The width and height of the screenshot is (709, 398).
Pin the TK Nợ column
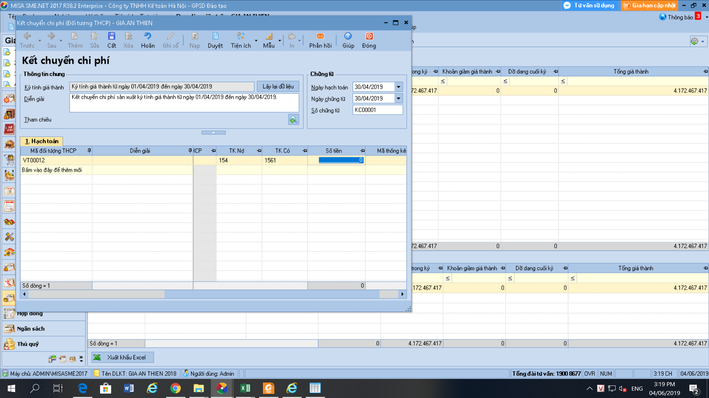pyautogui.click(x=259, y=151)
